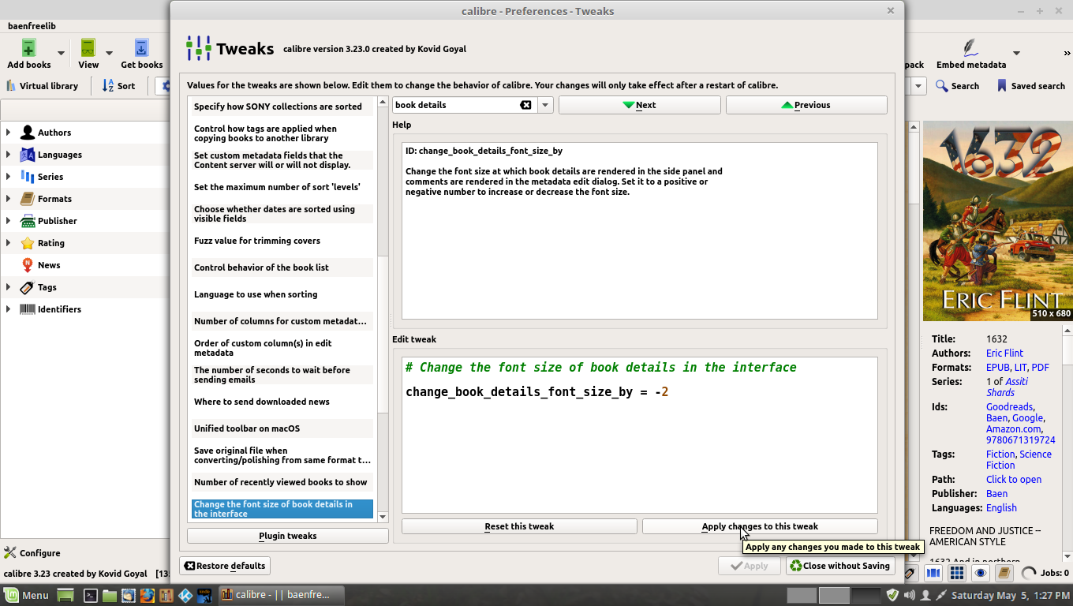
Task: Click Apply changes to this tweak
Action: click(760, 526)
